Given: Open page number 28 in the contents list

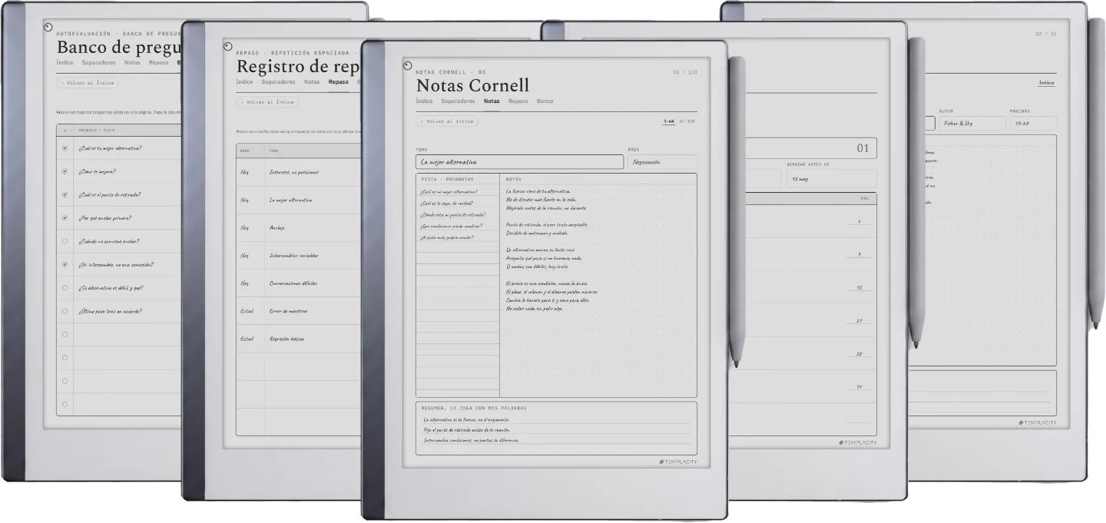Looking at the screenshot, I should point(859,354).
